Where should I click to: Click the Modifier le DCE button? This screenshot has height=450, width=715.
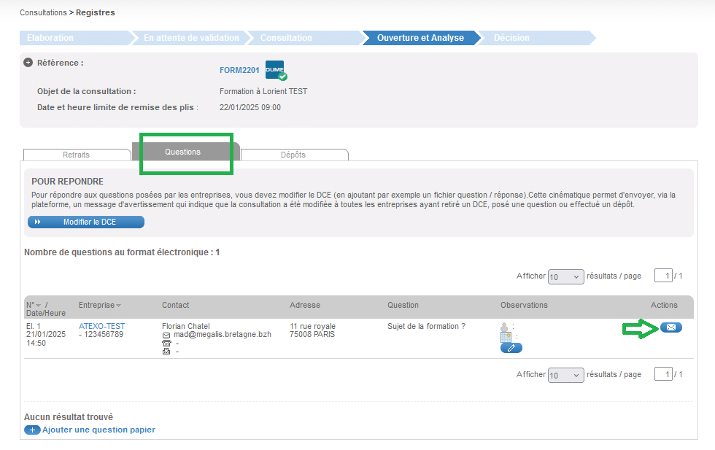(x=85, y=222)
